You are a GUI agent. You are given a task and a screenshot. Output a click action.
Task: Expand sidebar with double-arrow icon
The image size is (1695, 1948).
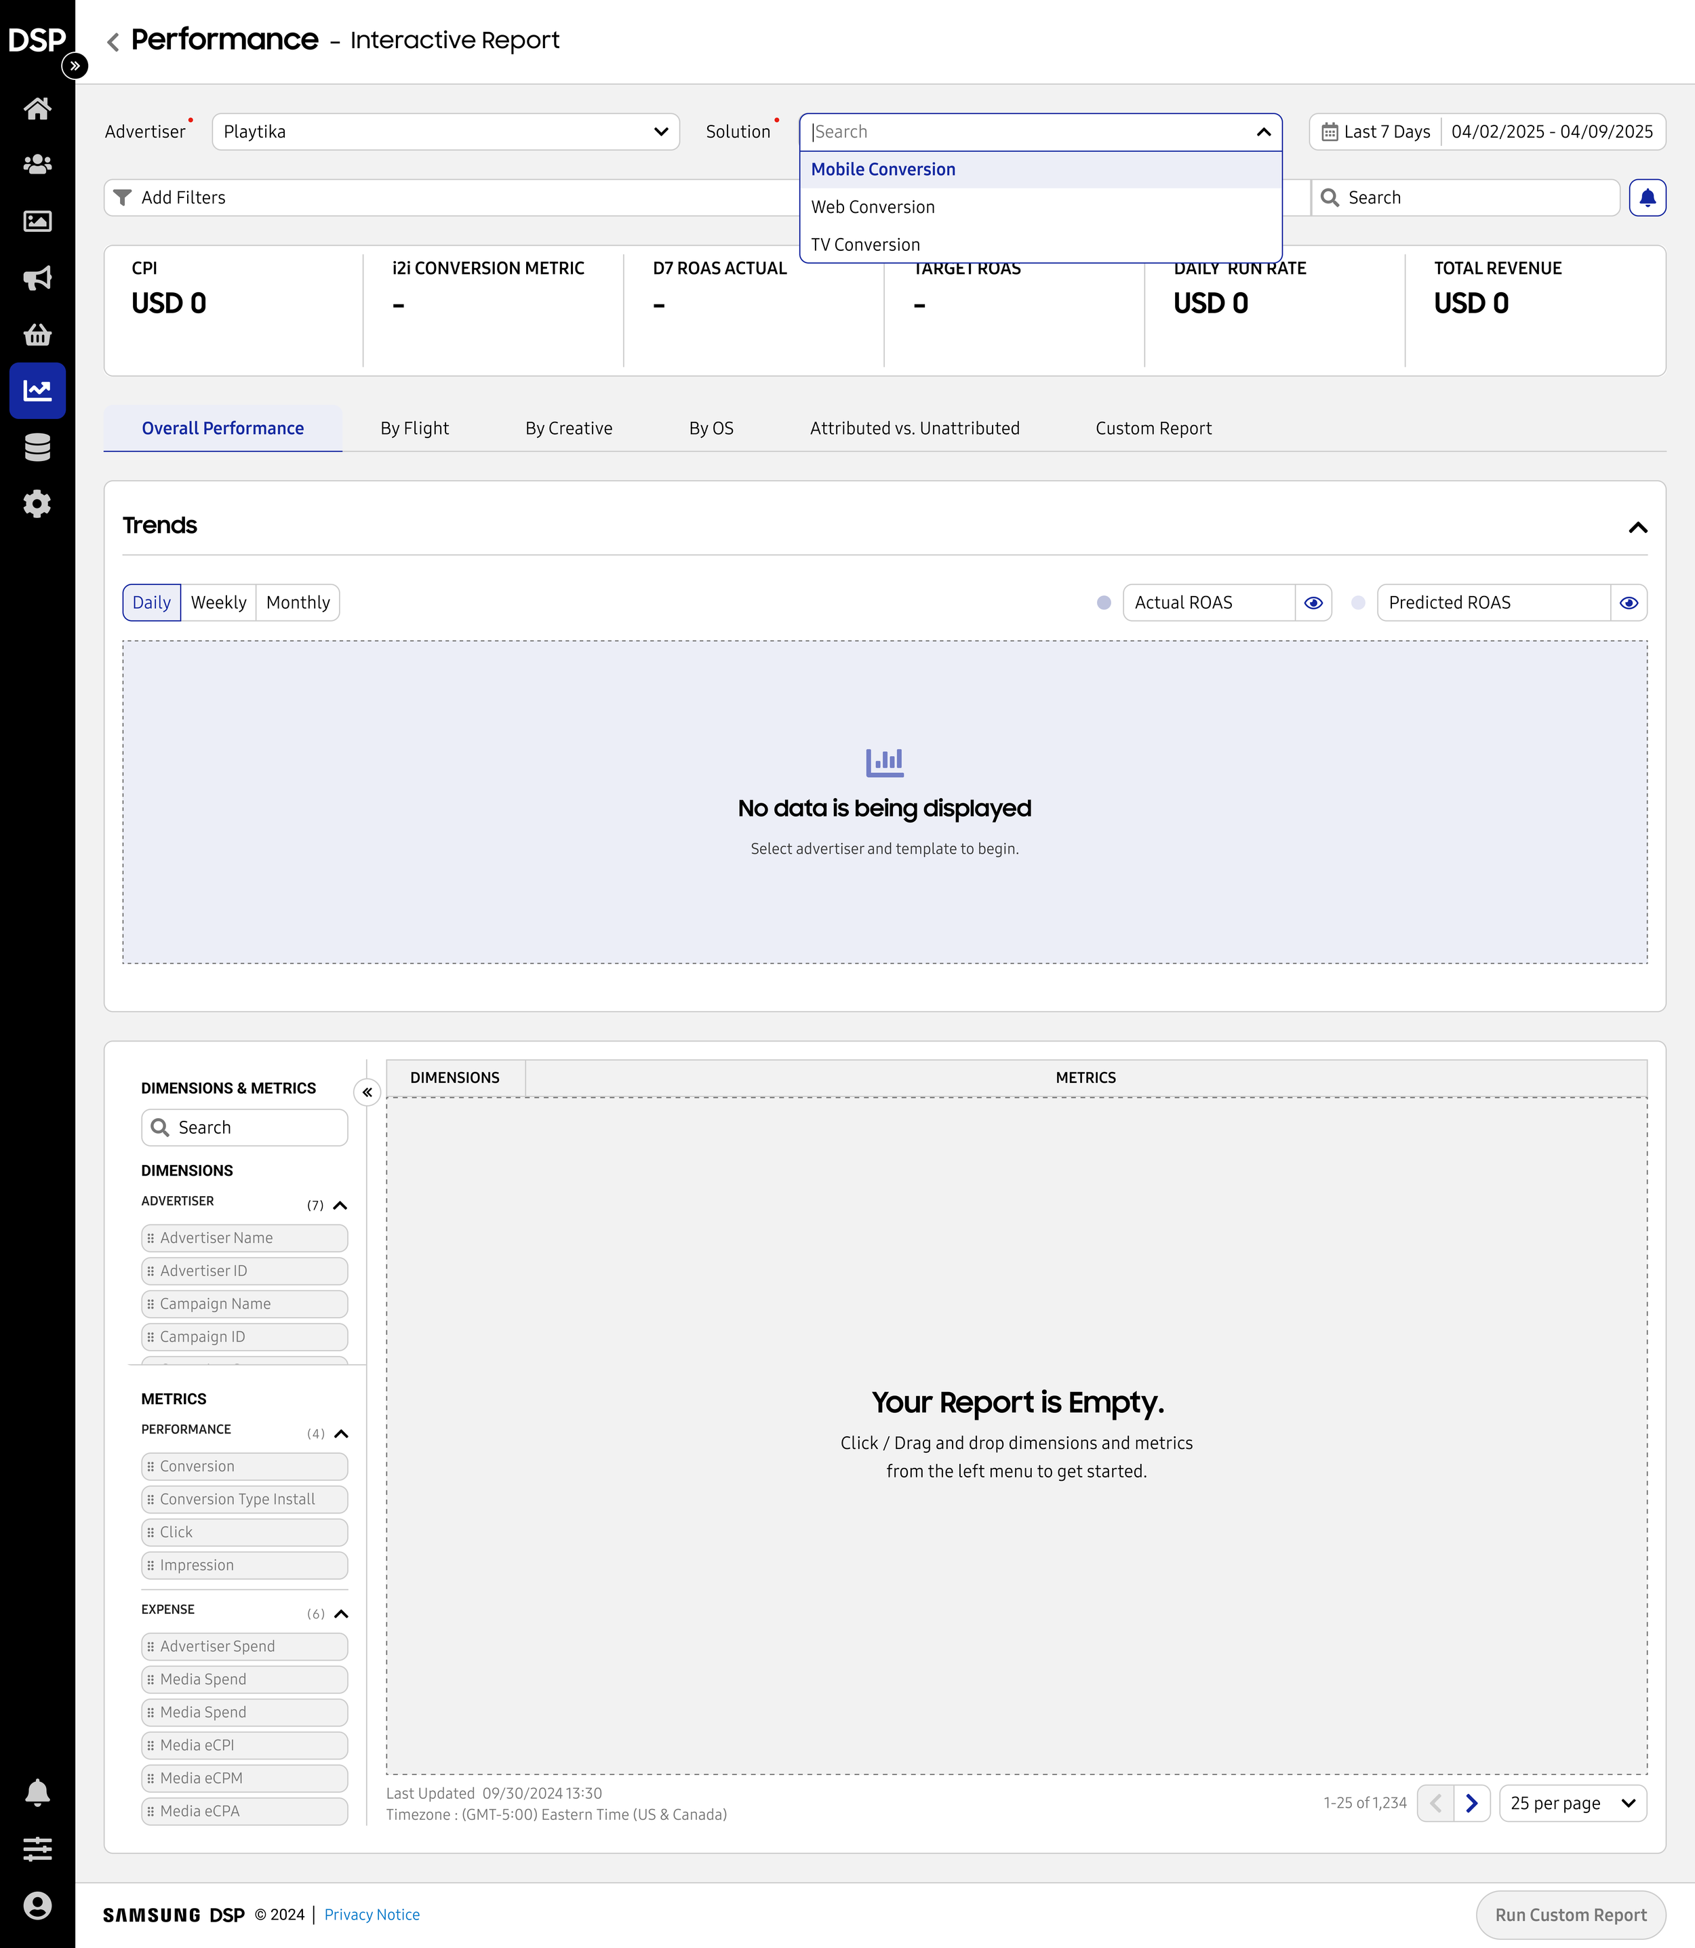click(x=75, y=66)
